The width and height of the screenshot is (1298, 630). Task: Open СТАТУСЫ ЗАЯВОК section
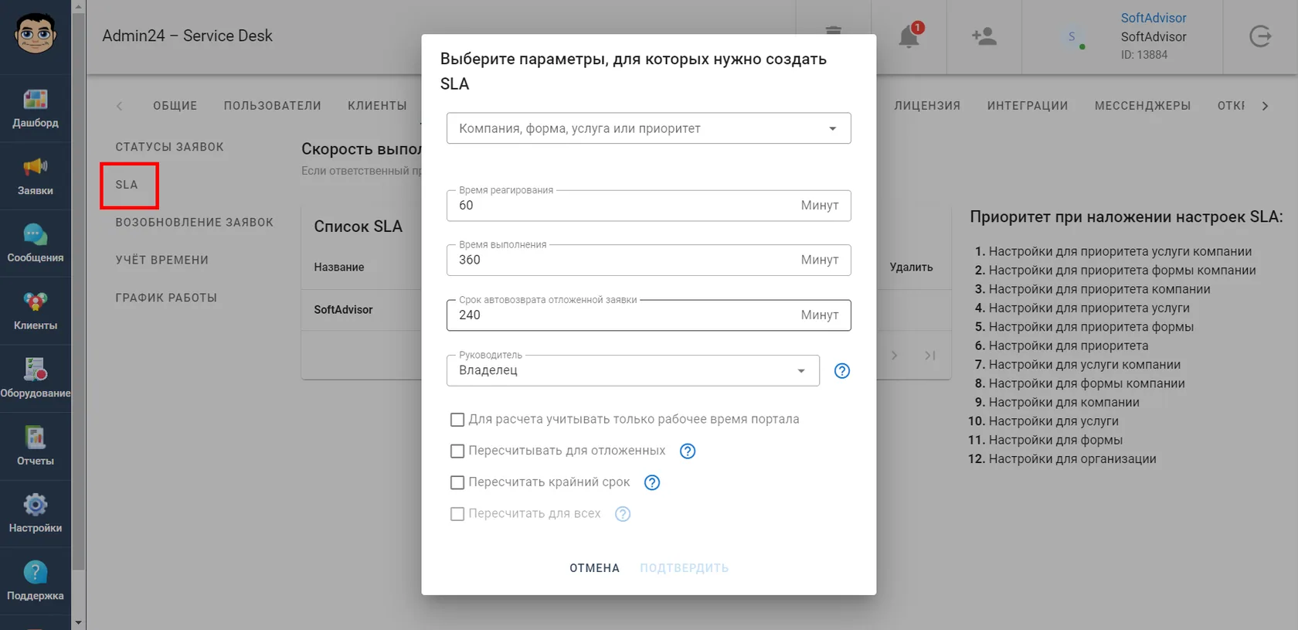pyautogui.click(x=170, y=147)
